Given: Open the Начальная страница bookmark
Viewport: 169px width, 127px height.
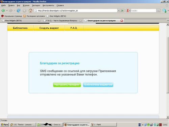Looking at the screenshot, I should coord(11,16).
